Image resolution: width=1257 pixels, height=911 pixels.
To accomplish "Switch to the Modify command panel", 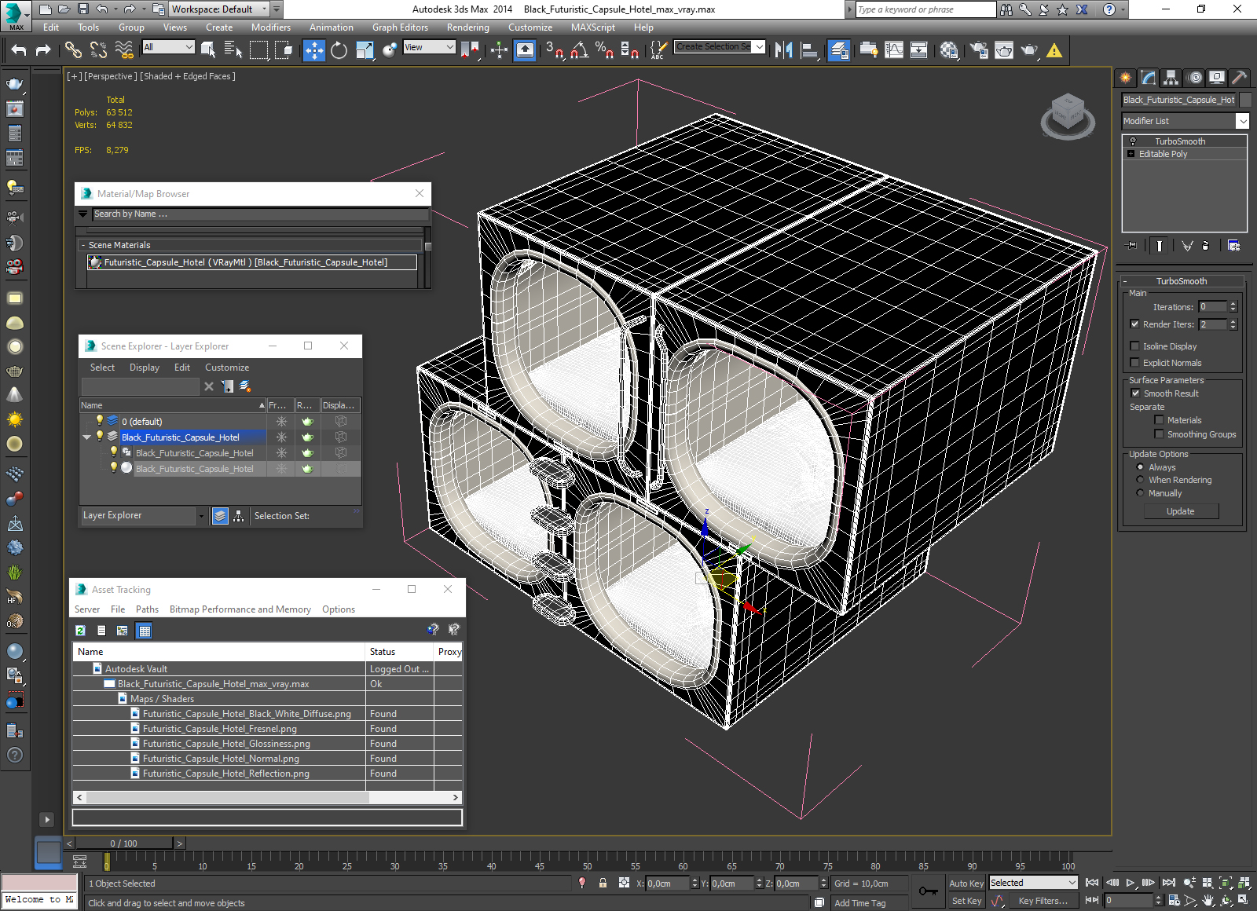I will point(1149,77).
